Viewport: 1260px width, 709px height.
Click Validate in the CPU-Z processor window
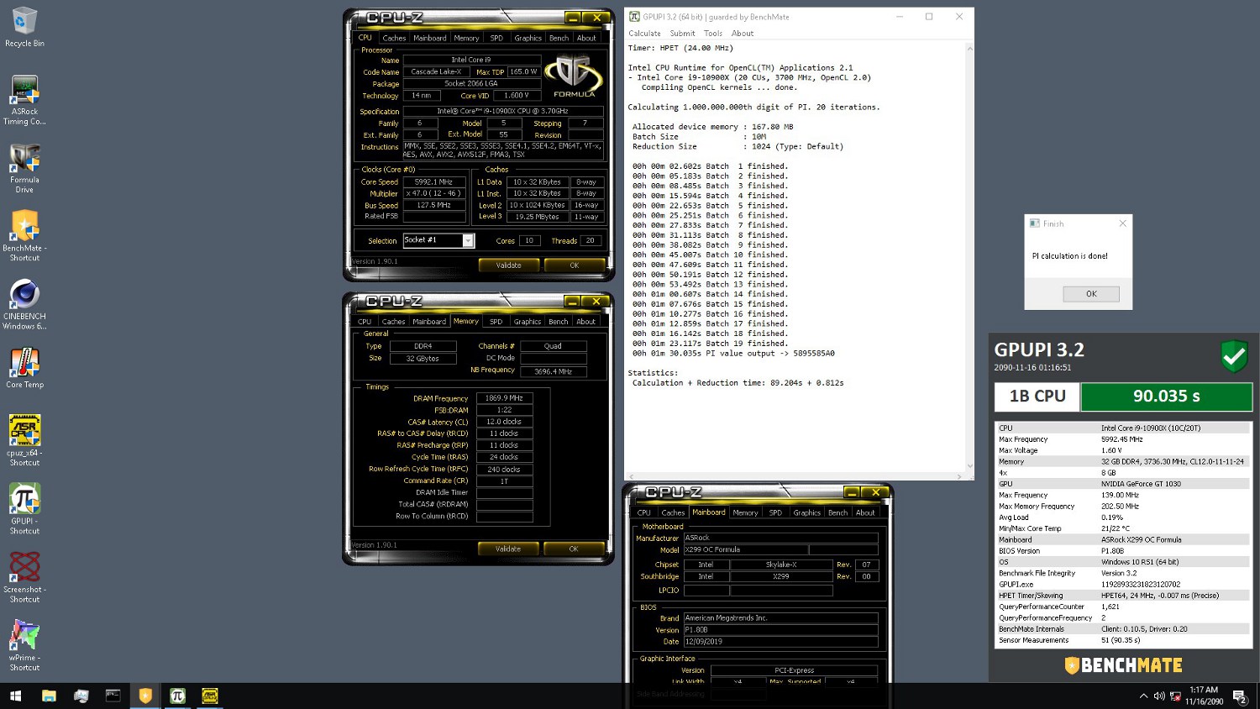[508, 265]
